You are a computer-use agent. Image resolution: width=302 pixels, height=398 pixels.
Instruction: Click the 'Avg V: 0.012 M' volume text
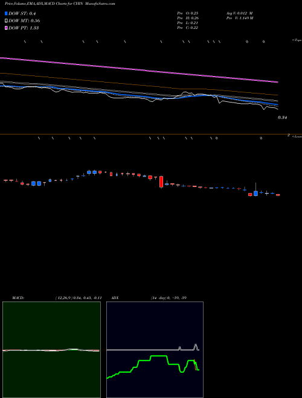pos(239,13)
